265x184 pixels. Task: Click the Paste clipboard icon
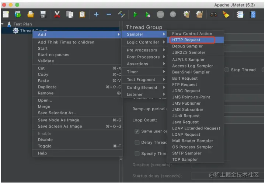click(82, 14)
